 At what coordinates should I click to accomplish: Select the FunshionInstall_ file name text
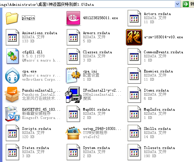click(41, 91)
